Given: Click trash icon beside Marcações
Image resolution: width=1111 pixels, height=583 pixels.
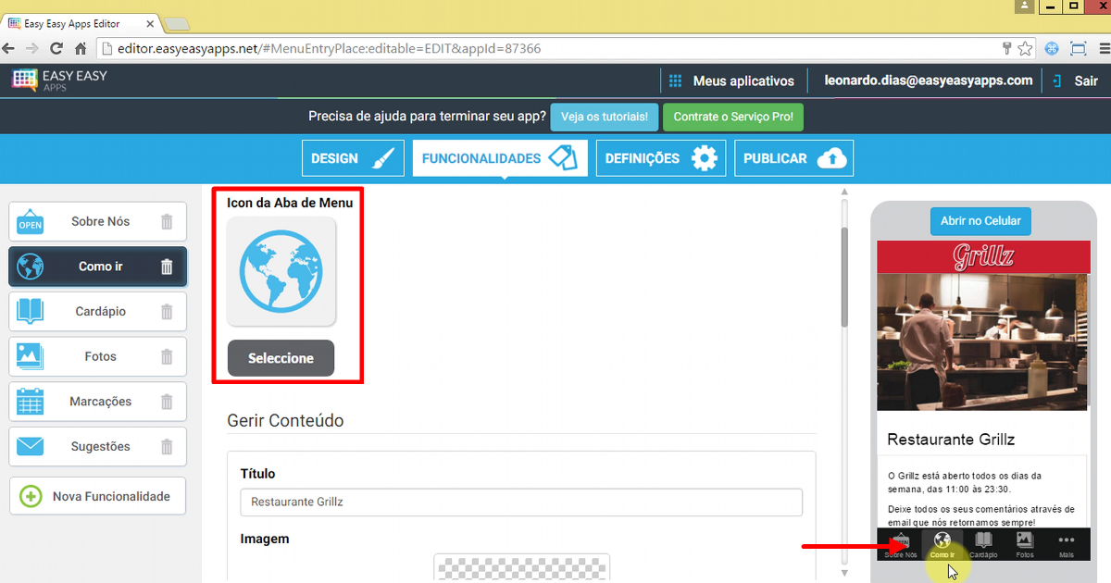Looking at the screenshot, I should coord(167,402).
